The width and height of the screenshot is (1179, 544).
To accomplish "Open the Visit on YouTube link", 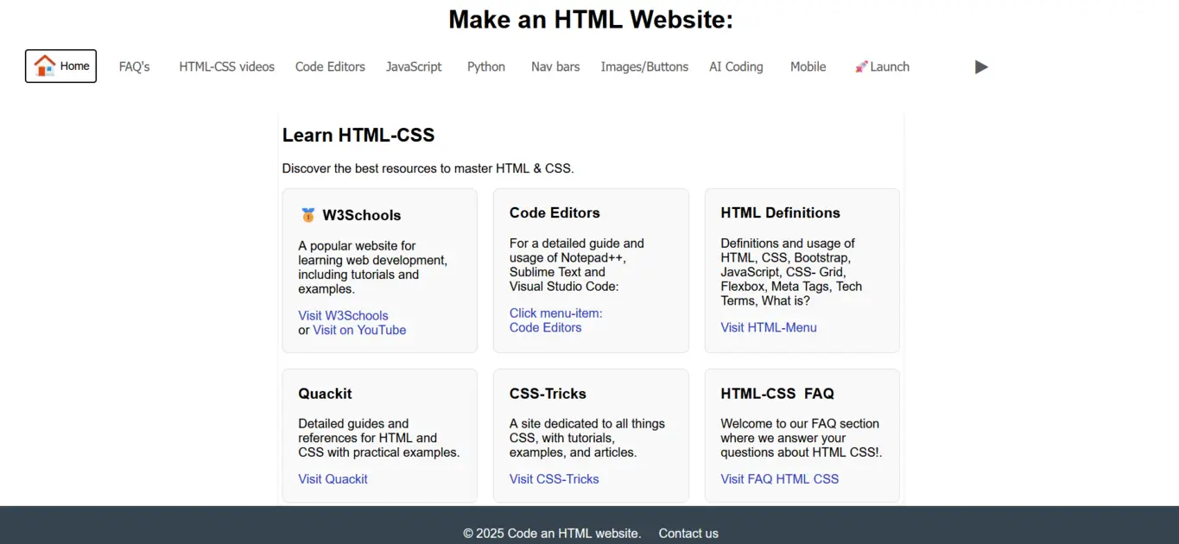I will tap(358, 330).
